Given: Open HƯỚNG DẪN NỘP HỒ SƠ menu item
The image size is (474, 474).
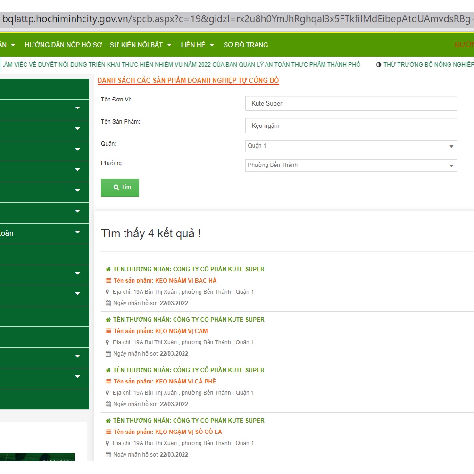Looking at the screenshot, I should pos(63,45).
